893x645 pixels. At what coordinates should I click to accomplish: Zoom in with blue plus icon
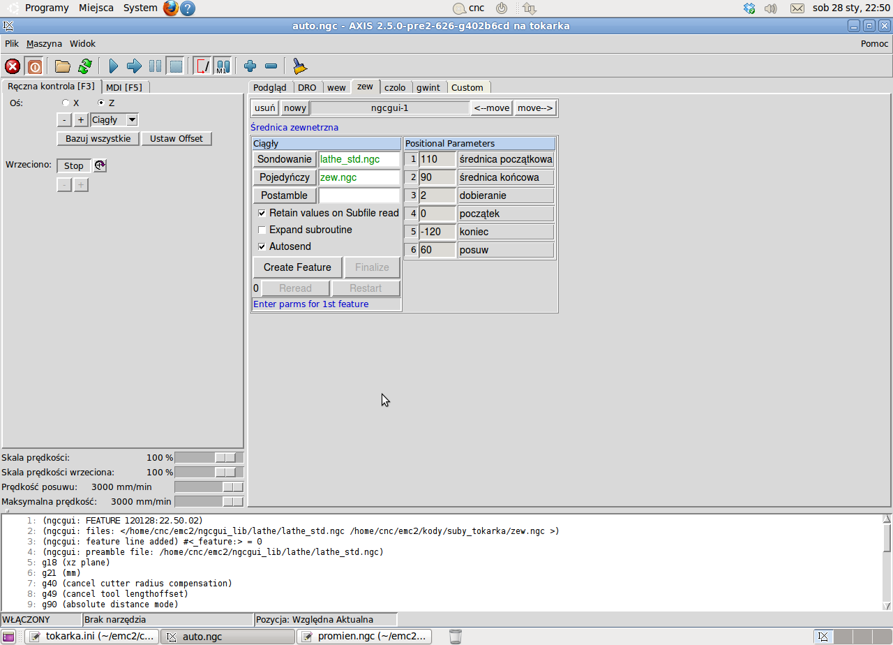250,66
